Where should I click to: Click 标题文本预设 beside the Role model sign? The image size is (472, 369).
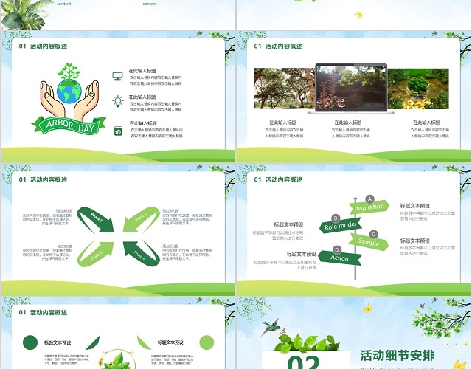tap(288, 224)
